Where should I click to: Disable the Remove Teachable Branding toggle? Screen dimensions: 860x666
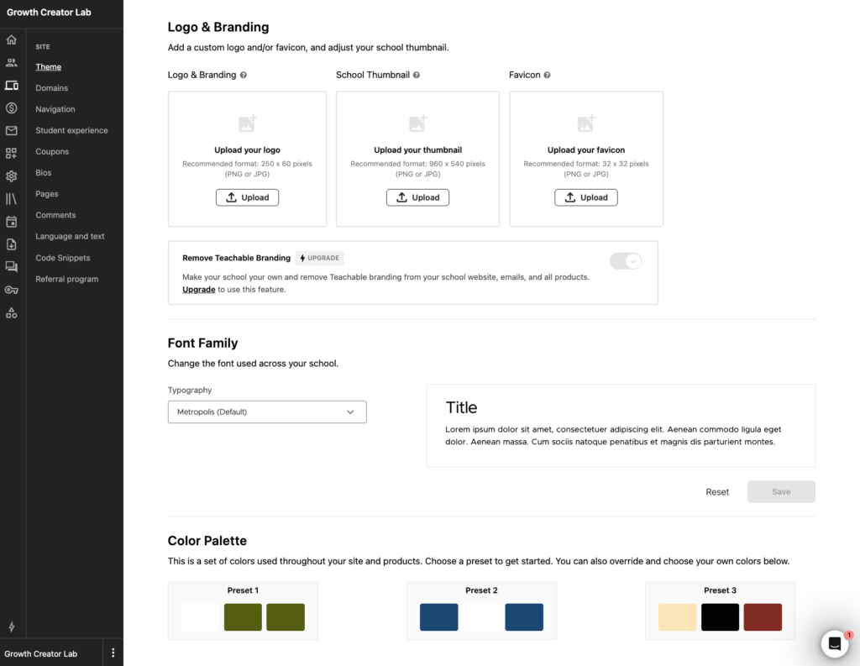(625, 261)
